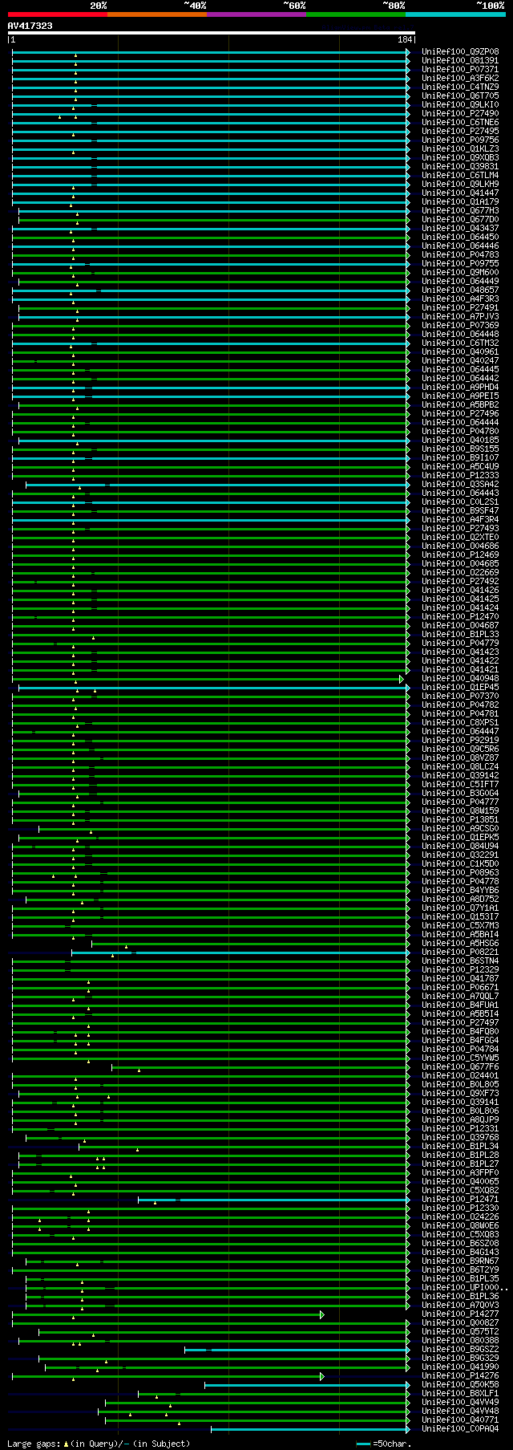Open the UniRef100_Q677D0 hit label
513x1450 pixels.
coord(460,220)
